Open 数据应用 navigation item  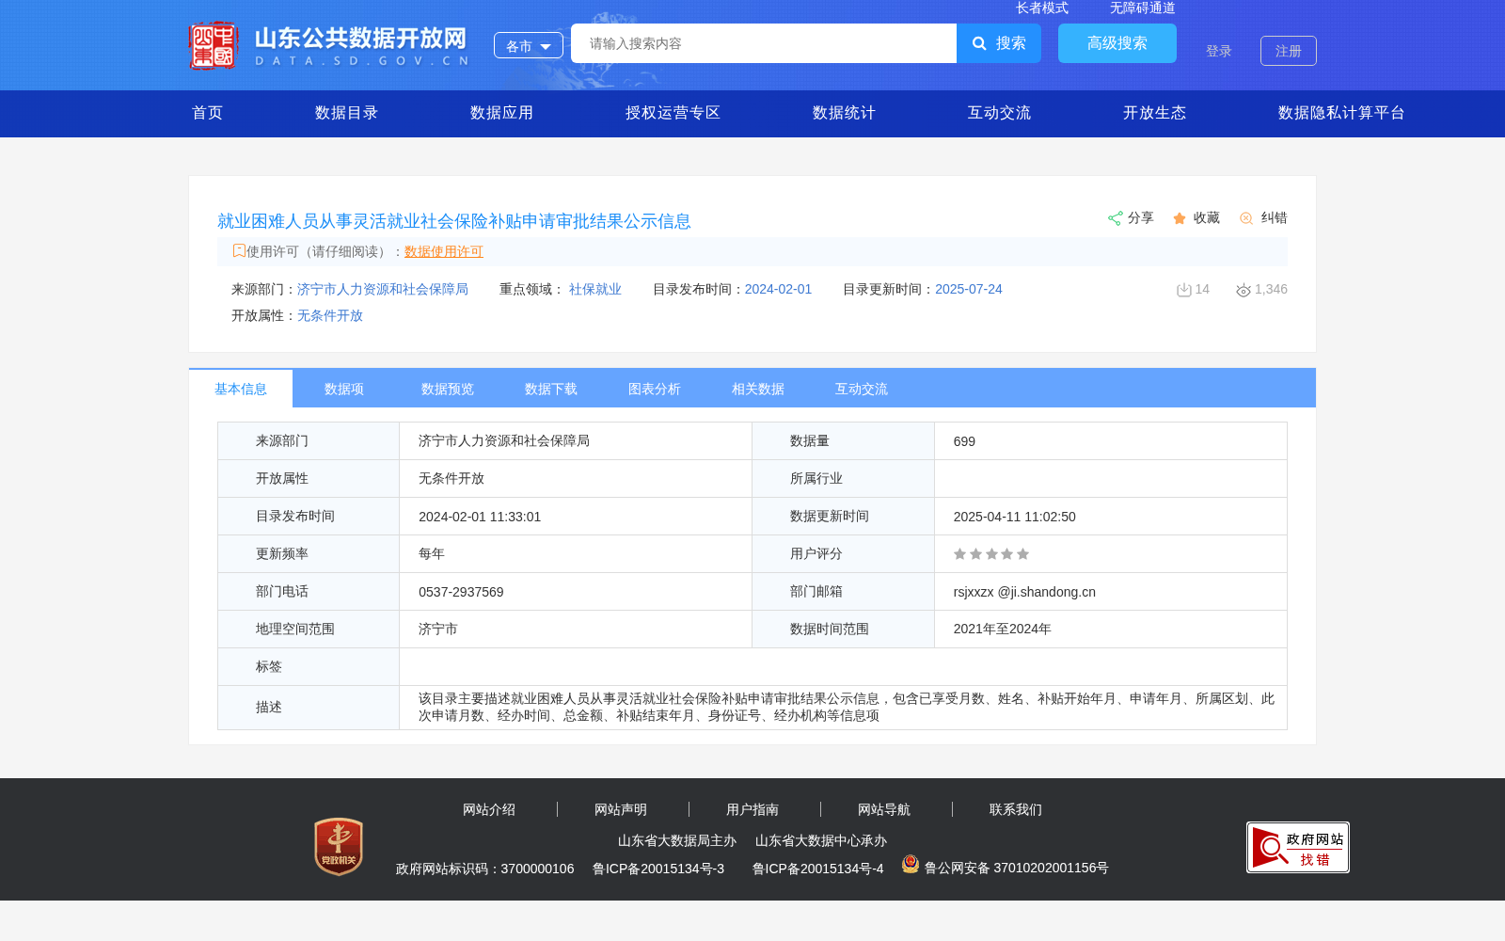[502, 113]
